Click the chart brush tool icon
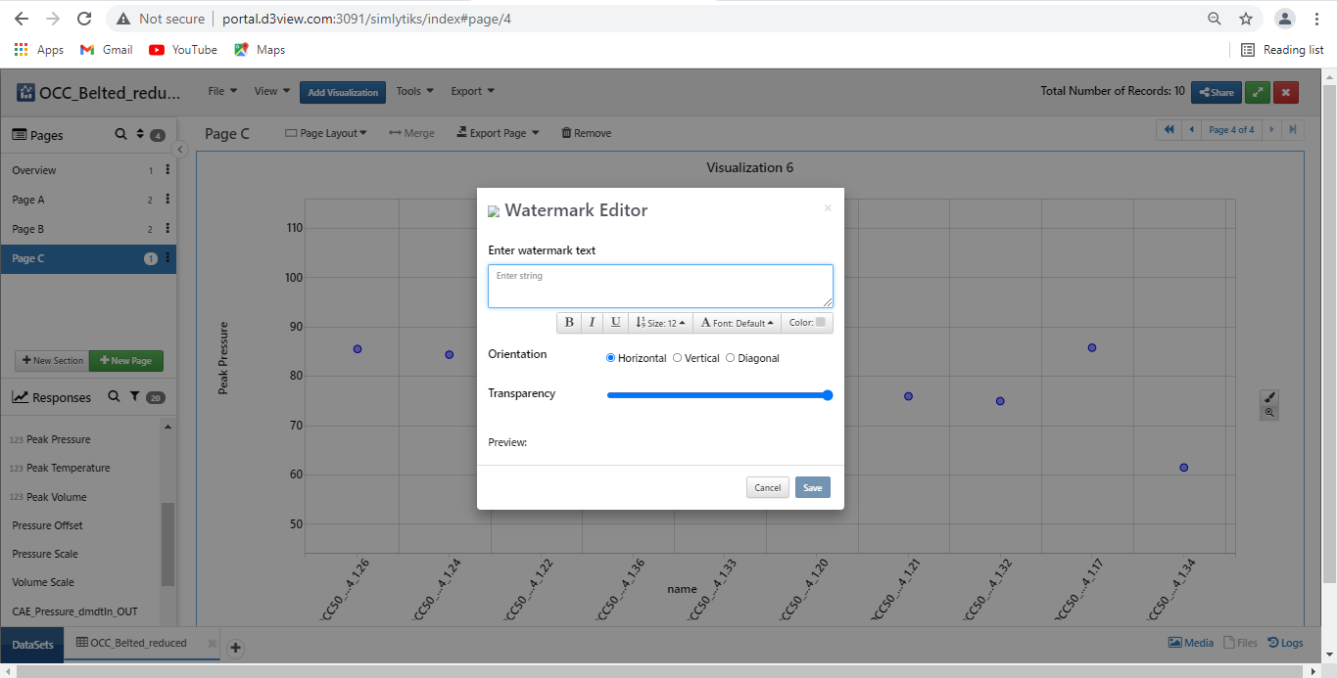 1269,397
